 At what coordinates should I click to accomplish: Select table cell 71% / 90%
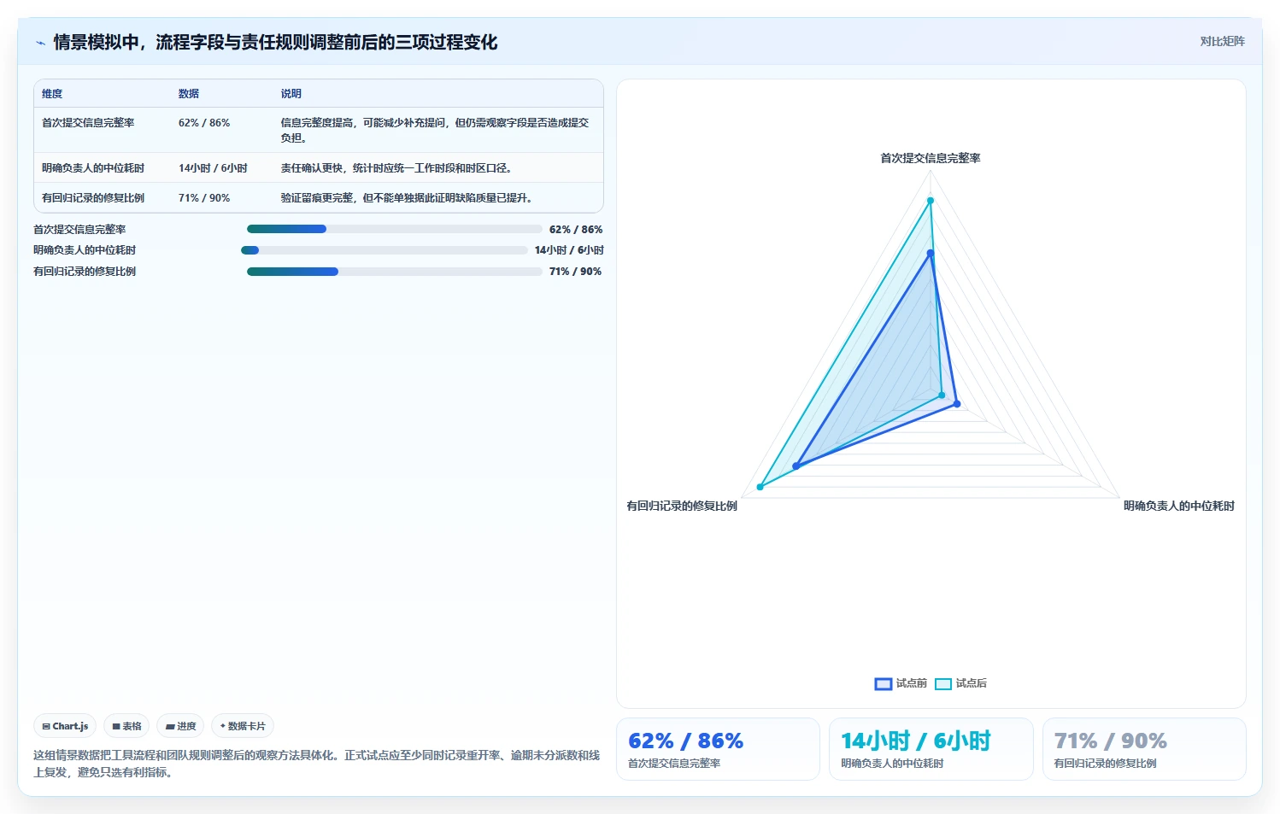coord(204,198)
